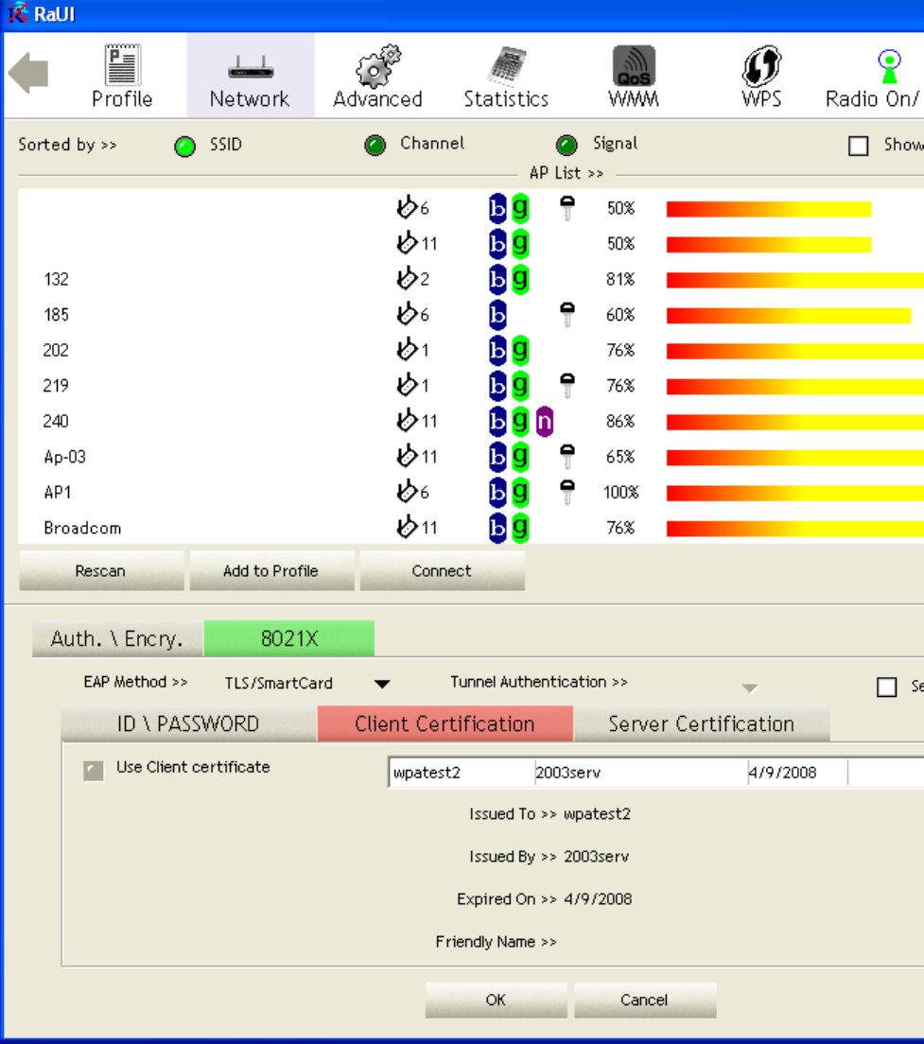Viewport: 924px width, 1044px height.
Task: Sort AP list by Channel
Action: [x=375, y=146]
